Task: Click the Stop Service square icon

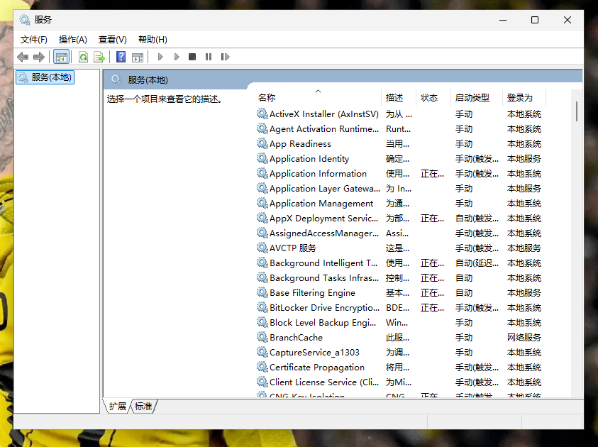Action: point(192,57)
